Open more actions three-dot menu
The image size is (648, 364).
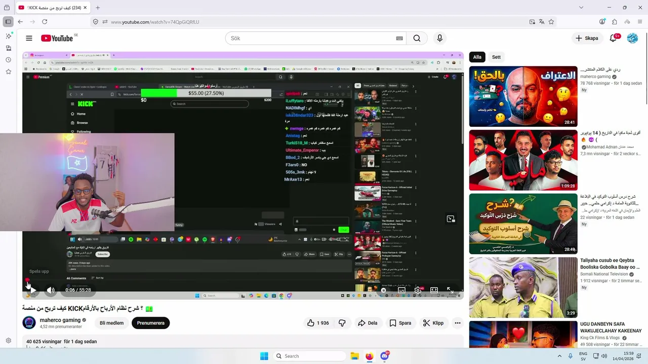(458, 323)
